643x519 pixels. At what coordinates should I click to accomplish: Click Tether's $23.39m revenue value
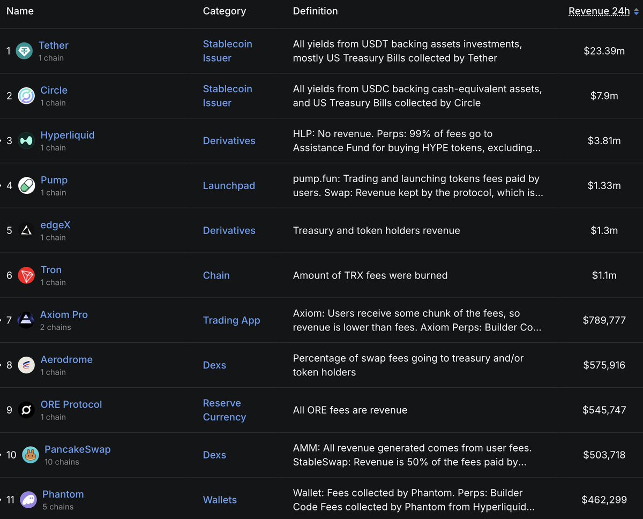point(604,51)
